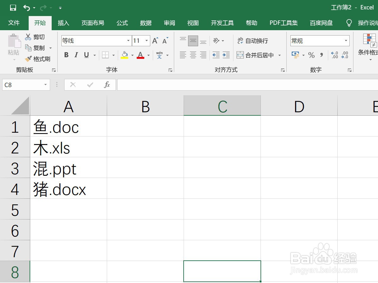Expand the font color dropdown arrow
Image resolution: width=378 pixels, height=283 pixels.
coord(148,55)
